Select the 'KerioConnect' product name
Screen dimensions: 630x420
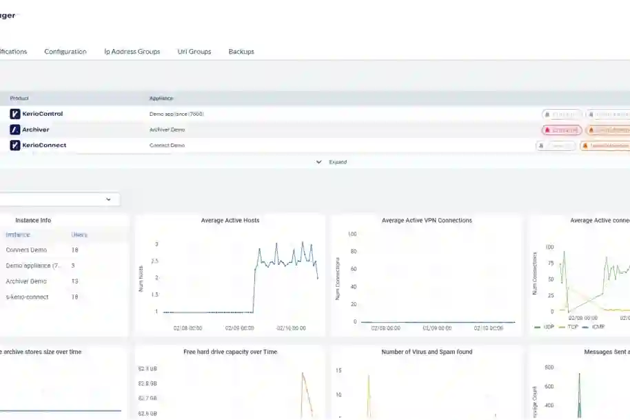44,145
